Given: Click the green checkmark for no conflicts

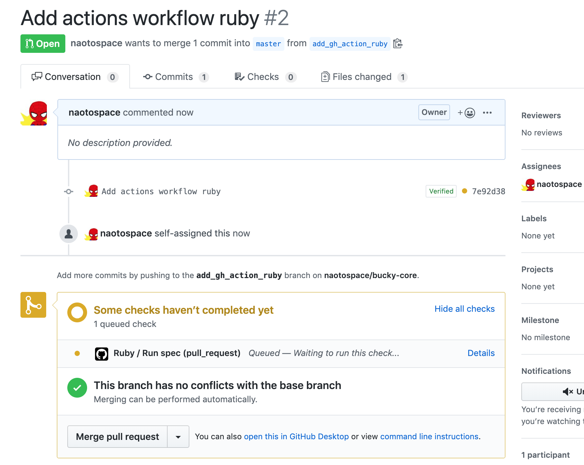Looking at the screenshot, I should (77, 388).
